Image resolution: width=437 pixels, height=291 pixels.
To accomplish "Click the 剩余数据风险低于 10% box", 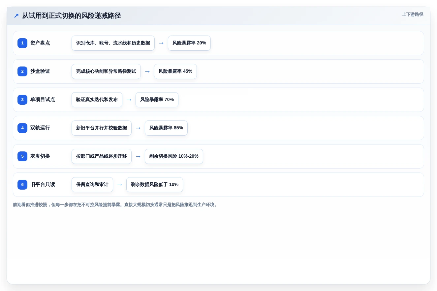I will [155, 185].
